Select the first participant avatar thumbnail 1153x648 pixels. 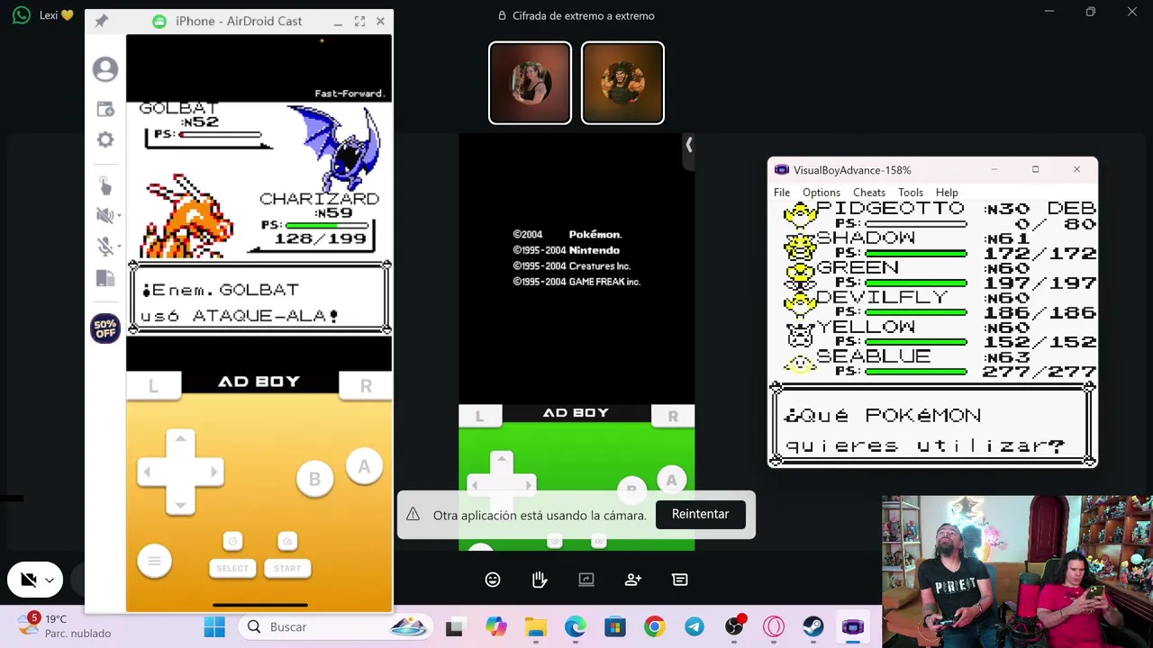pyautogui.click(x=530, y=83)
